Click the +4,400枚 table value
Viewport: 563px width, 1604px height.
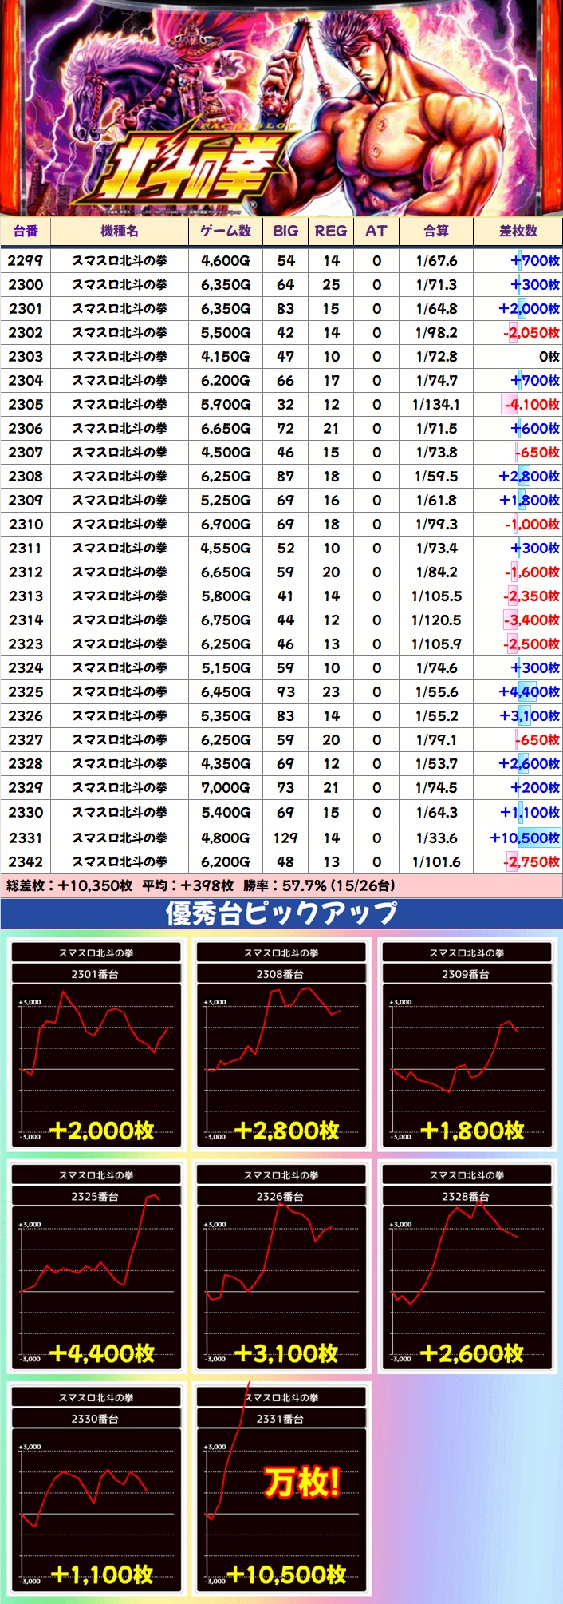pyautogui.click(x=530, y=692)
